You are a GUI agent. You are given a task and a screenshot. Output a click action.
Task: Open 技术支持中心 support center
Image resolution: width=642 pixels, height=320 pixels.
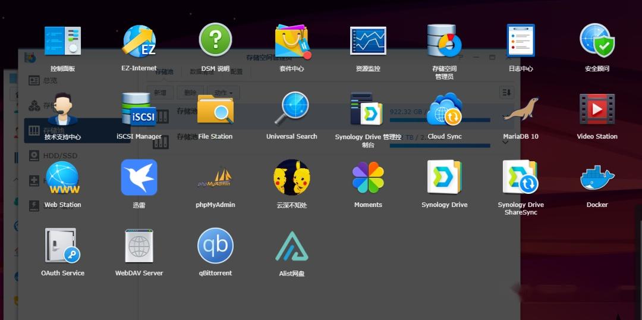coord(62,109)
